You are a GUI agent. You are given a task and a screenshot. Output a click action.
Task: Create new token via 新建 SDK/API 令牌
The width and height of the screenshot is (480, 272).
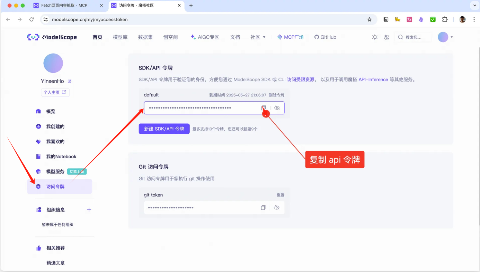coord(164,129)
